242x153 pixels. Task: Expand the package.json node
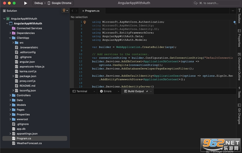coord(13,76)
